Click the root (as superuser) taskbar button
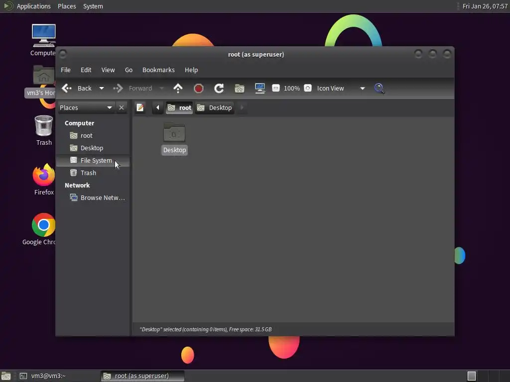 [143, 376]
